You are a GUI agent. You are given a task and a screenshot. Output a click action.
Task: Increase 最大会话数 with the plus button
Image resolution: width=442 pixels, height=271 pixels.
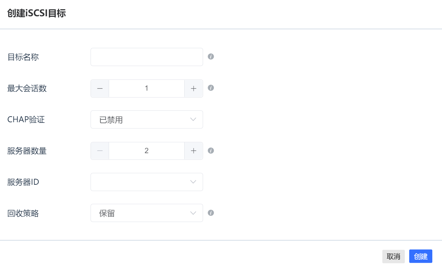point(194,88)
